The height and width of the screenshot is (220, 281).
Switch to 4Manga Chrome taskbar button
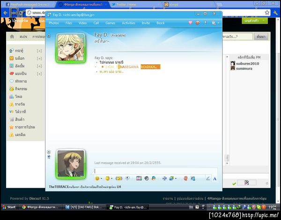tap(40, 207)
